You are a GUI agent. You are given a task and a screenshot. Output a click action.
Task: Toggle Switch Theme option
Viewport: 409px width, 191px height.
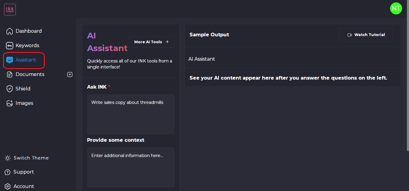point(31,158)
